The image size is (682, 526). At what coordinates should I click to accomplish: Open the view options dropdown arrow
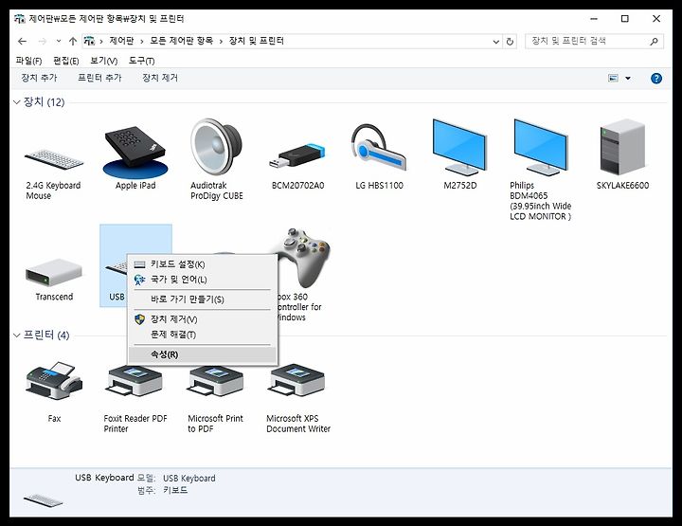tap(628, 79)
